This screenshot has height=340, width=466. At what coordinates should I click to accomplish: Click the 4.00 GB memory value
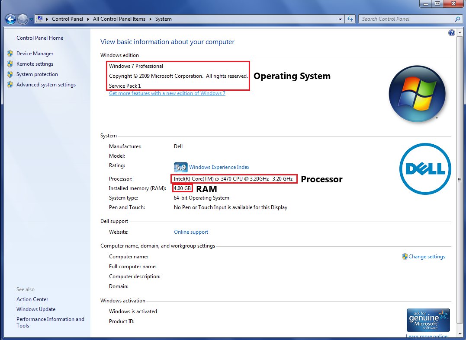(x=182, y=188)
